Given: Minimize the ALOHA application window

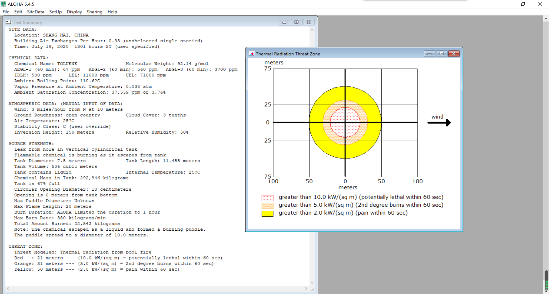Looking at the screenshot, I should tap(506, 4).
